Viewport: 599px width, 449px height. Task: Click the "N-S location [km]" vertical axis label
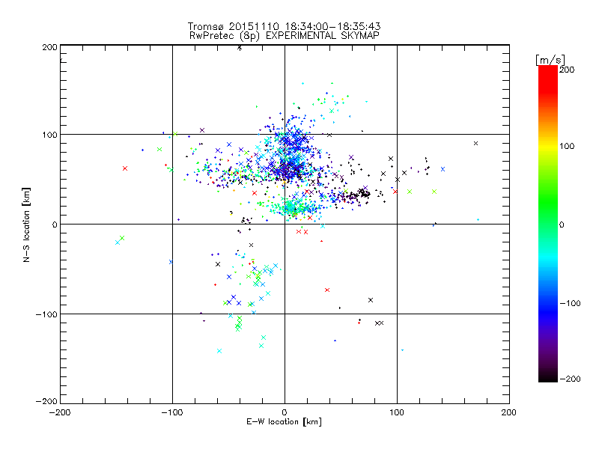(x=26, y=224)
